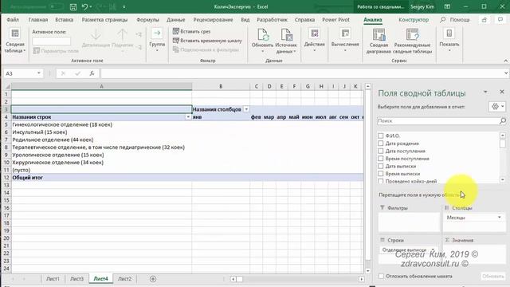Image resolution: width=510 pixels, height=287 pixels.
Task: Switch to the Данные tab
Action: tap(175, 20)
